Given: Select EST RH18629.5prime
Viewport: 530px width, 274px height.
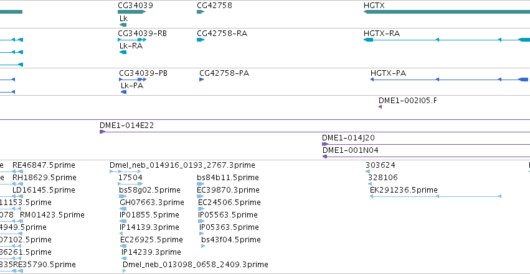Looking at the screenshot, I should pos(44,178).
